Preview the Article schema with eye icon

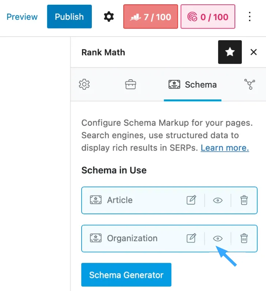click(218, 200)
